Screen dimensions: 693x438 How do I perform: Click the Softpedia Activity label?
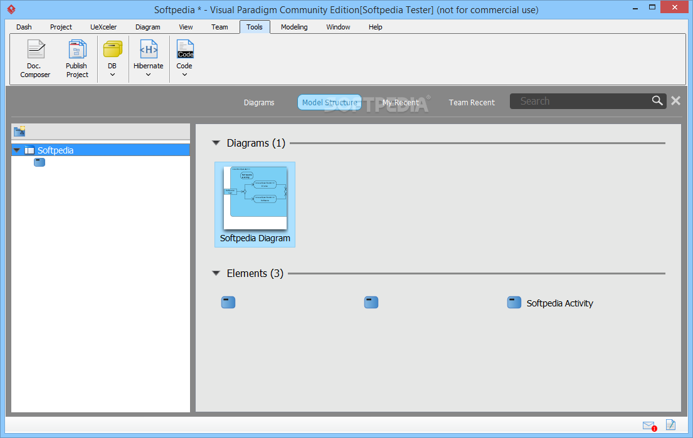[559, 303]
